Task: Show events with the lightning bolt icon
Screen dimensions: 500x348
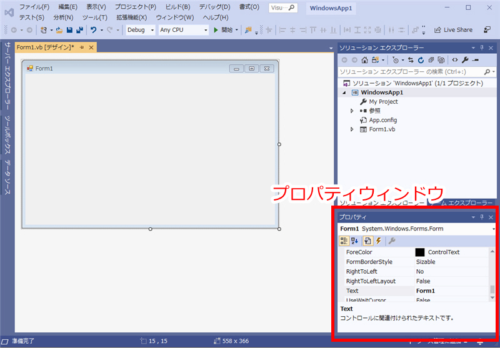Action: click(378, 241)
